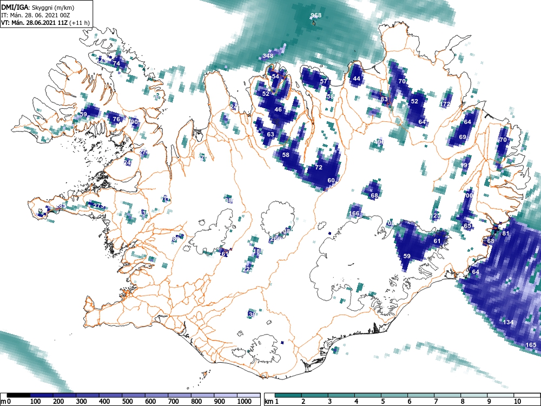The height and width of the screenshot is (406, 541).
Task: Click the black 0–100 m legend swatch
Action: click(x=18, y=395)
